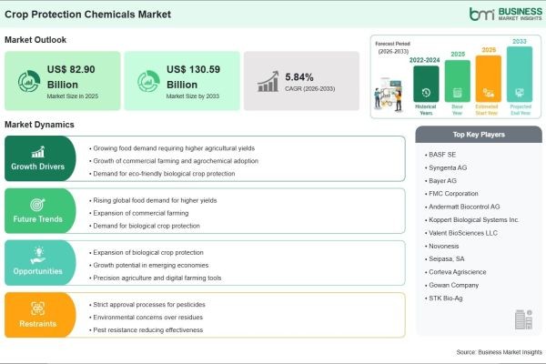Click the calendar icon in the 2025 bar

(457, 93)
